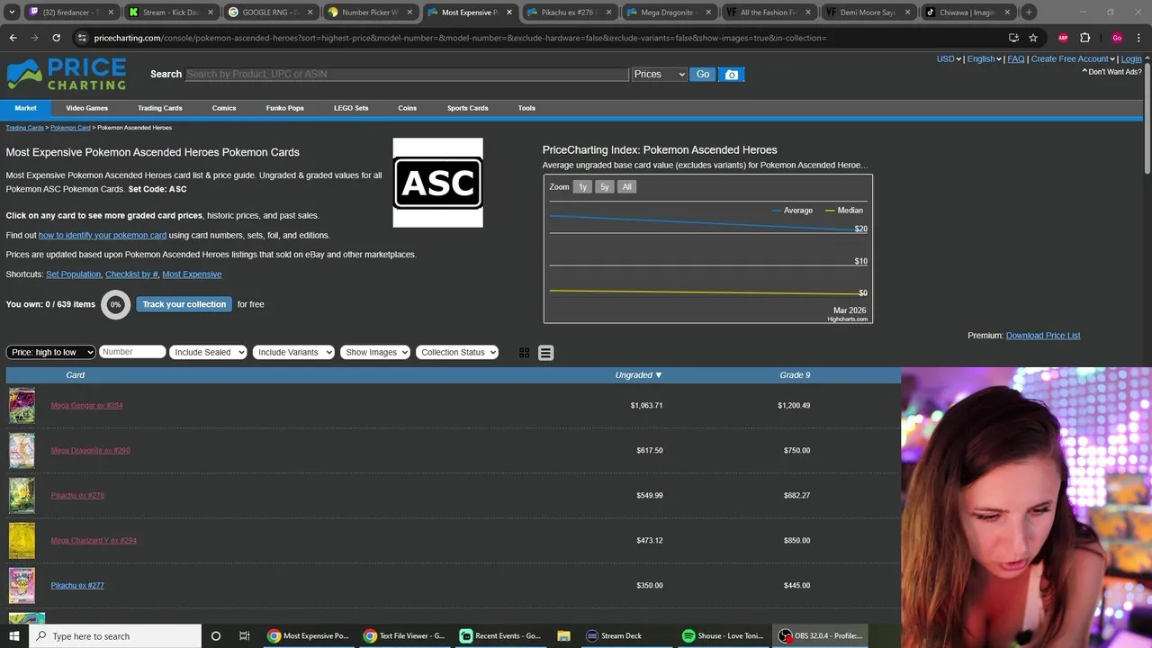This screenshot has width=1152, height=648.
Task: Set chart zoom to All
Action: [x=626, y=187]
